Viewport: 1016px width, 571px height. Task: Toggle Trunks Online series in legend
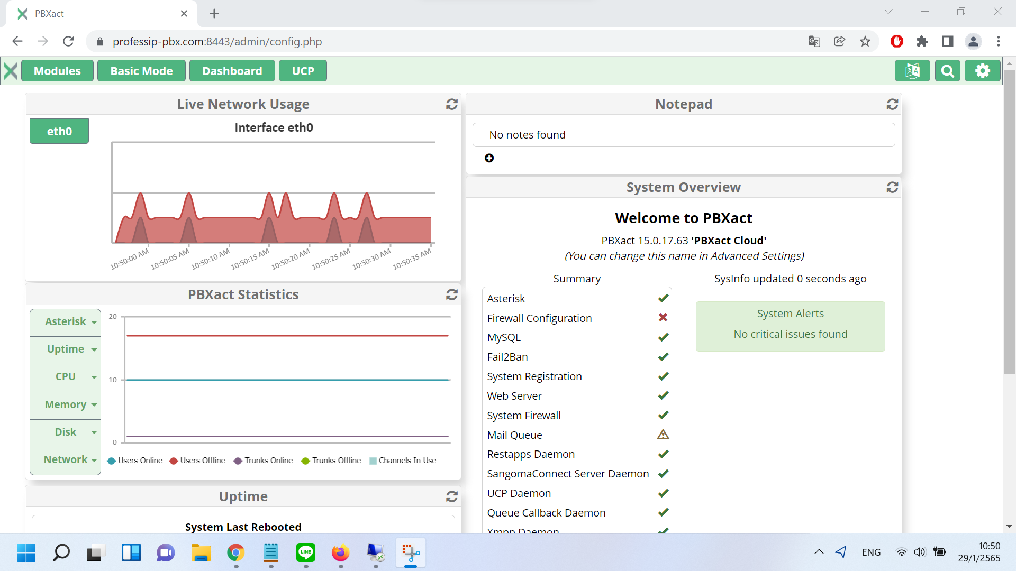click(263, 461)
